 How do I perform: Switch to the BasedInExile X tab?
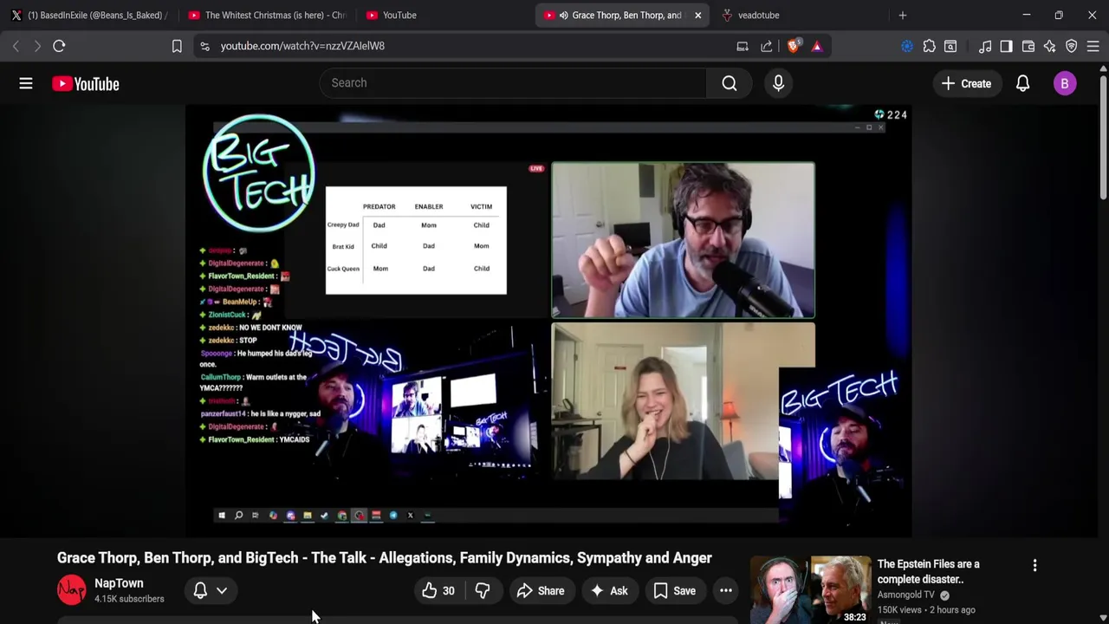click(88, 15)
